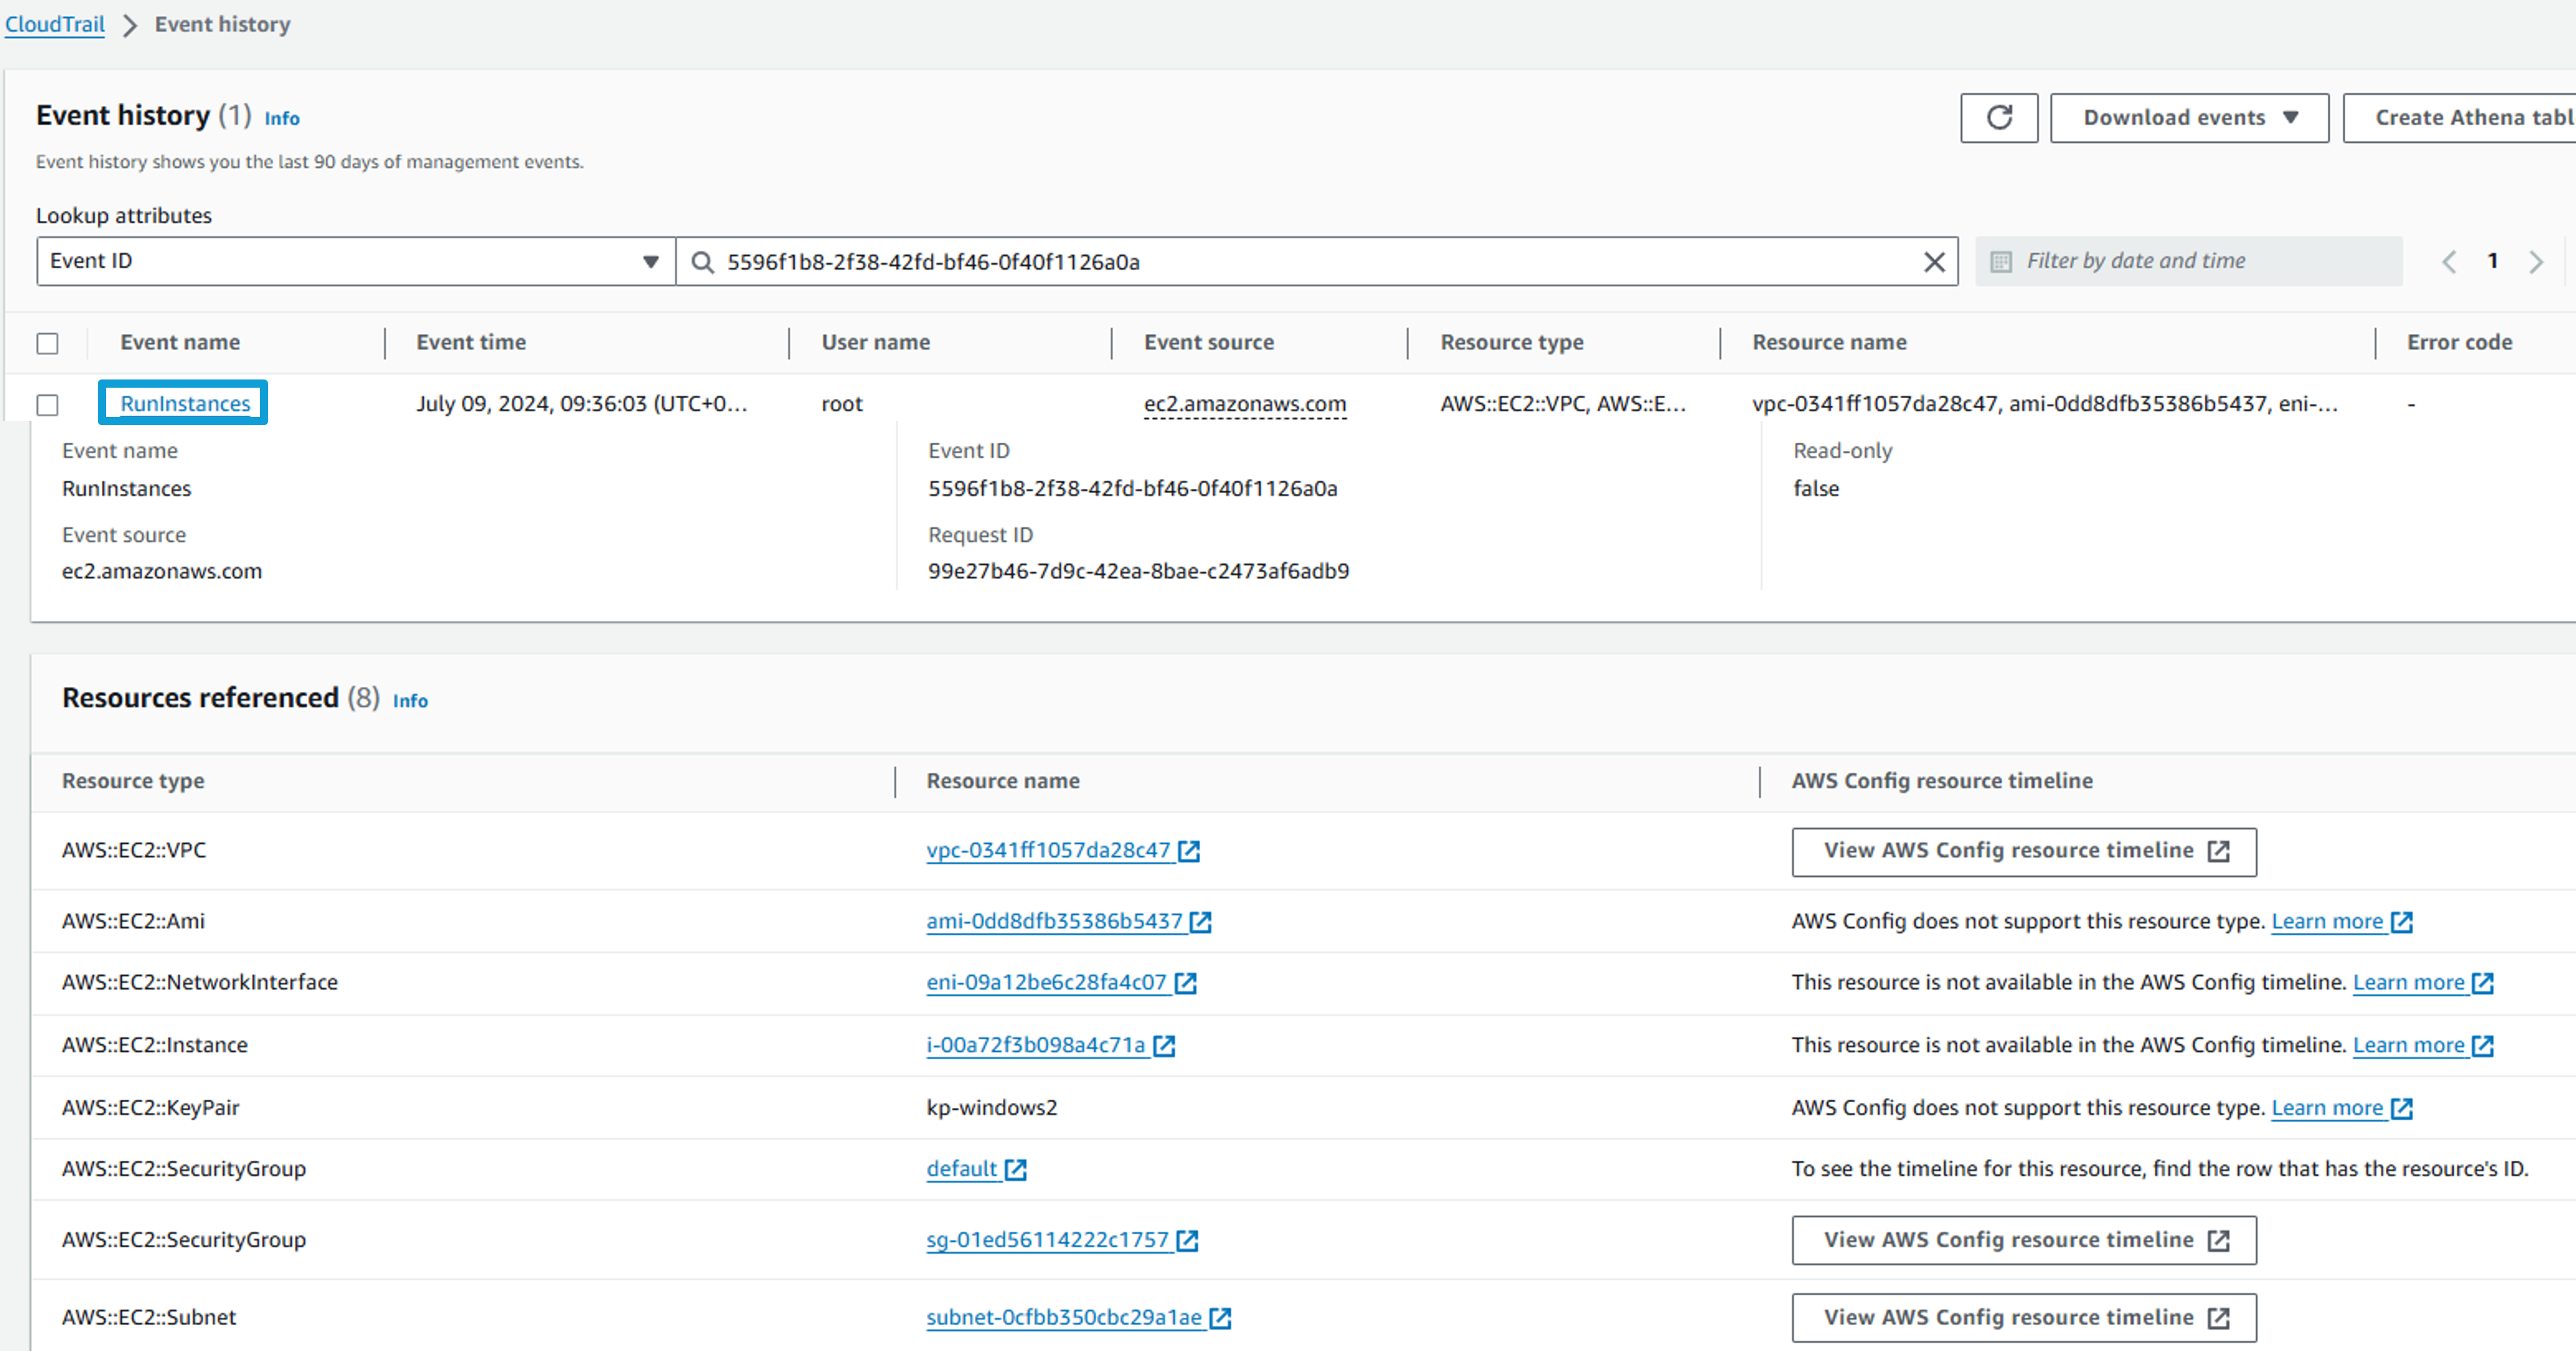Click Resource type header in events table
The width and height of the screenshot is (2576, 1351).
pos(1511,342)
